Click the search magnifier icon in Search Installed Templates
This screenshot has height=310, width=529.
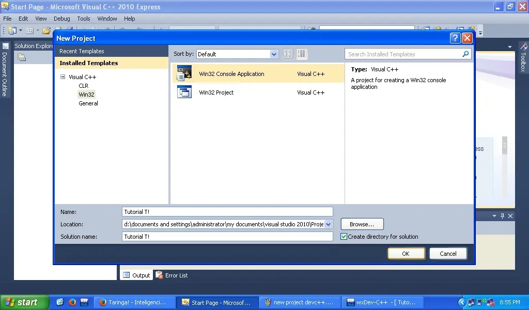click(x=465, y=54)
